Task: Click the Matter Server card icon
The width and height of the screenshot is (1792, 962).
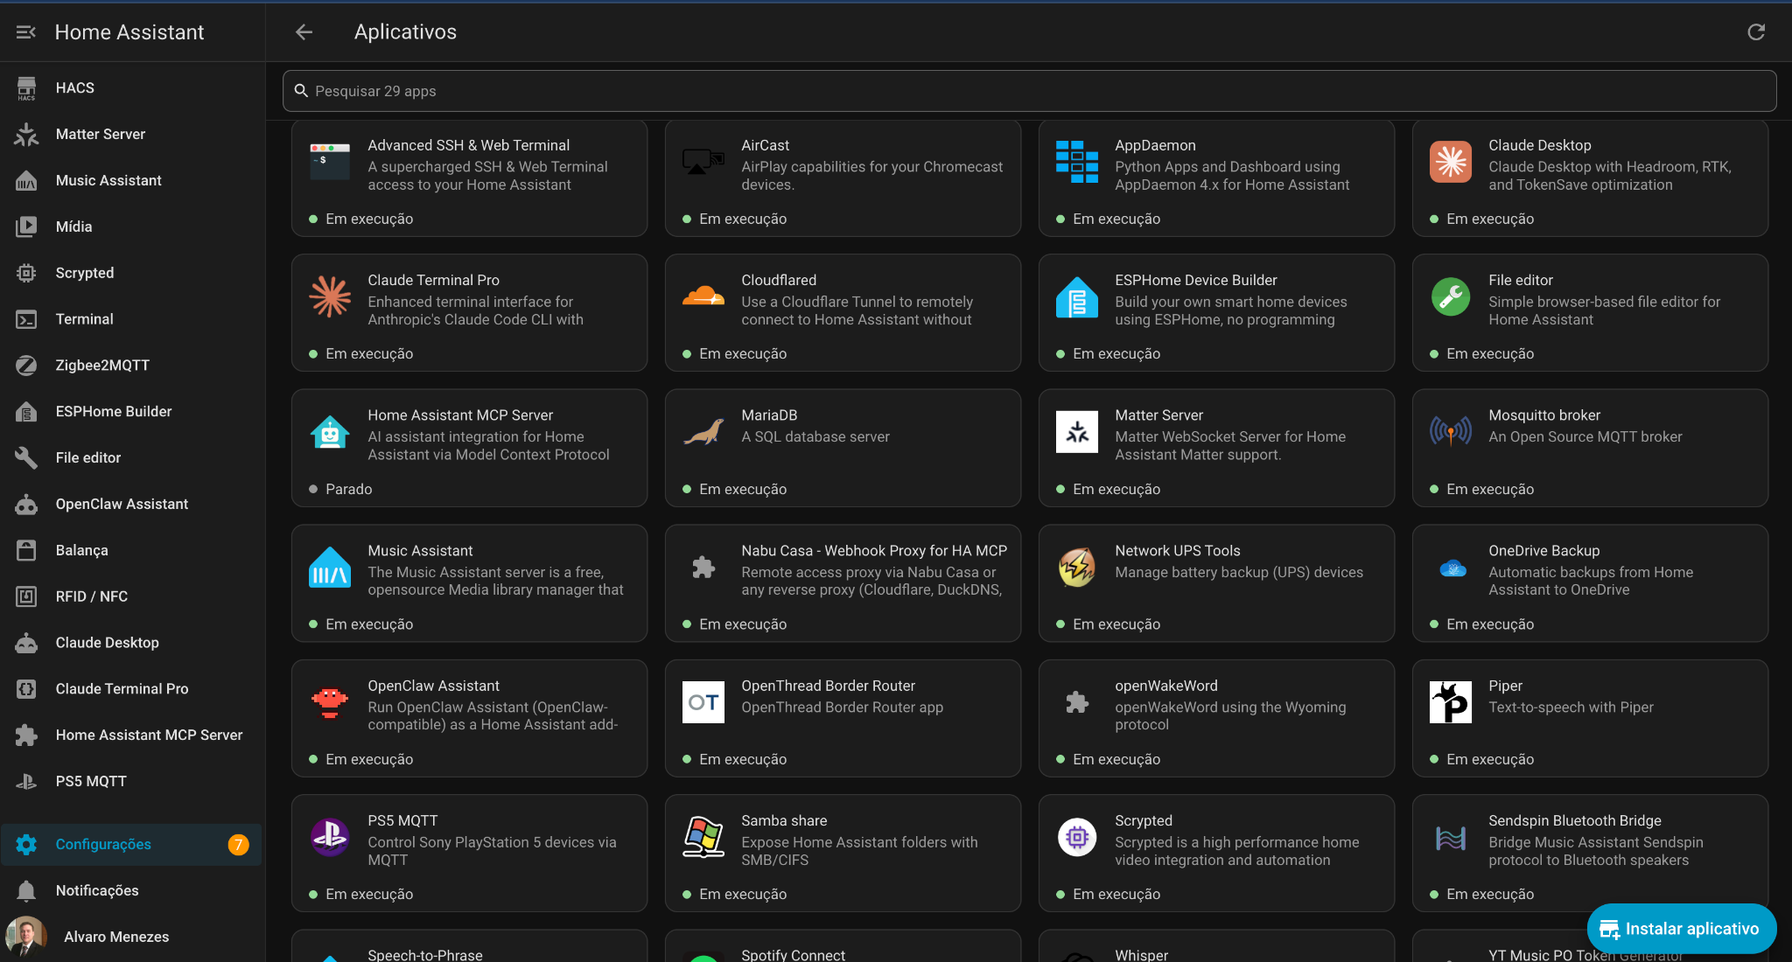Action: click(1077, 432)
